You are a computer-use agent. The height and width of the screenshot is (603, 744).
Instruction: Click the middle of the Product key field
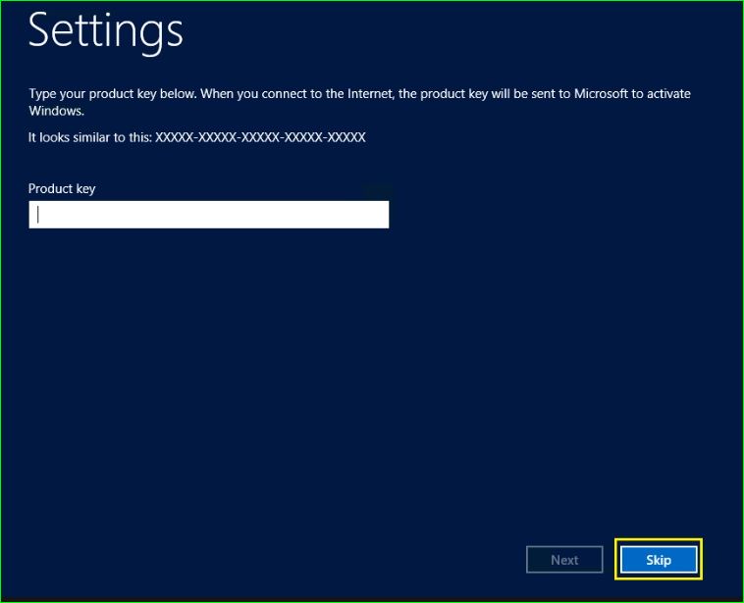208,215
